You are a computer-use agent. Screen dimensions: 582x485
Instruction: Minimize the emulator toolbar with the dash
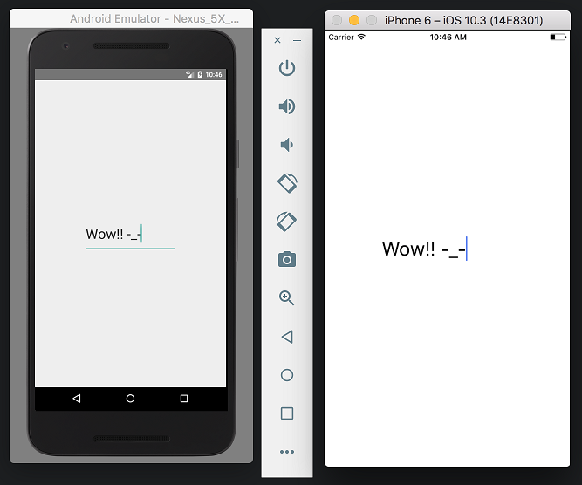pyautogui.click(x=297, y=40)
